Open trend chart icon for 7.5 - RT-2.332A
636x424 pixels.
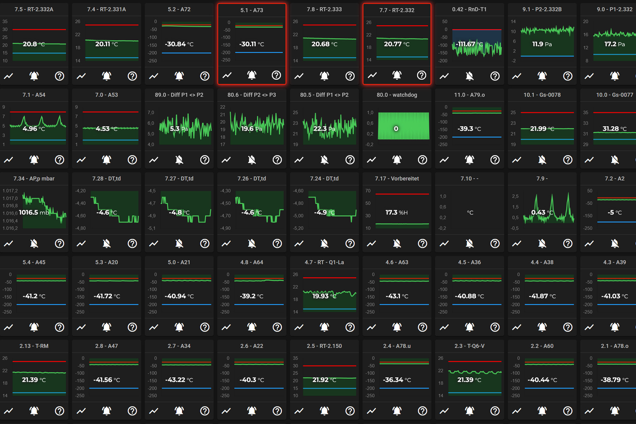8,76
